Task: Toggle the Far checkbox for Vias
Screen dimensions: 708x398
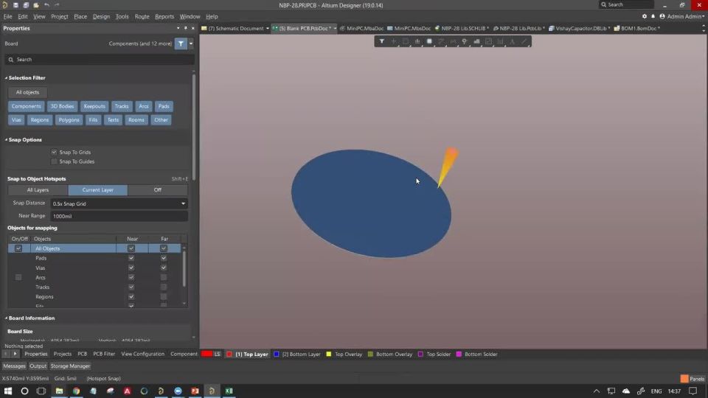Action: [x=164, y=268]
